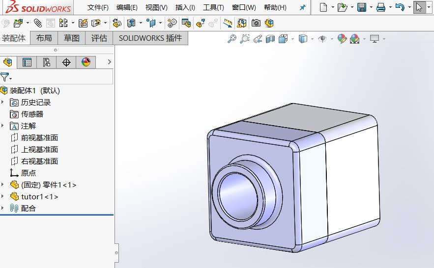Click the New document icon
Viewport: 434px width, 268px height.
tap(323, 7)
